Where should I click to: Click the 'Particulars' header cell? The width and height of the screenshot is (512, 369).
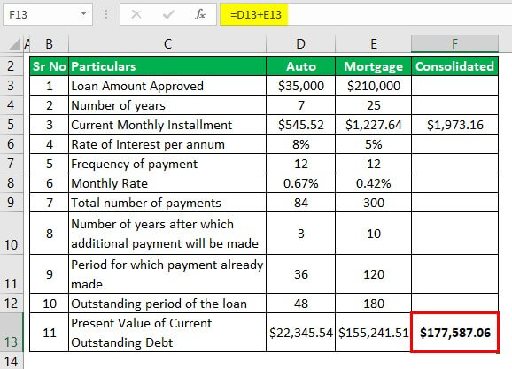click(x=167, y=66)
